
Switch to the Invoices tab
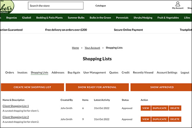pos(22,73)
